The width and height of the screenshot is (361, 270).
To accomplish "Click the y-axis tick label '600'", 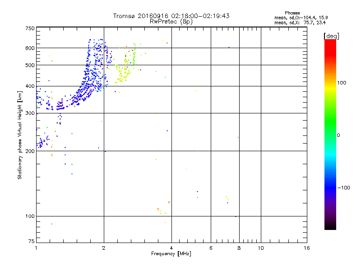I will 30,48.
